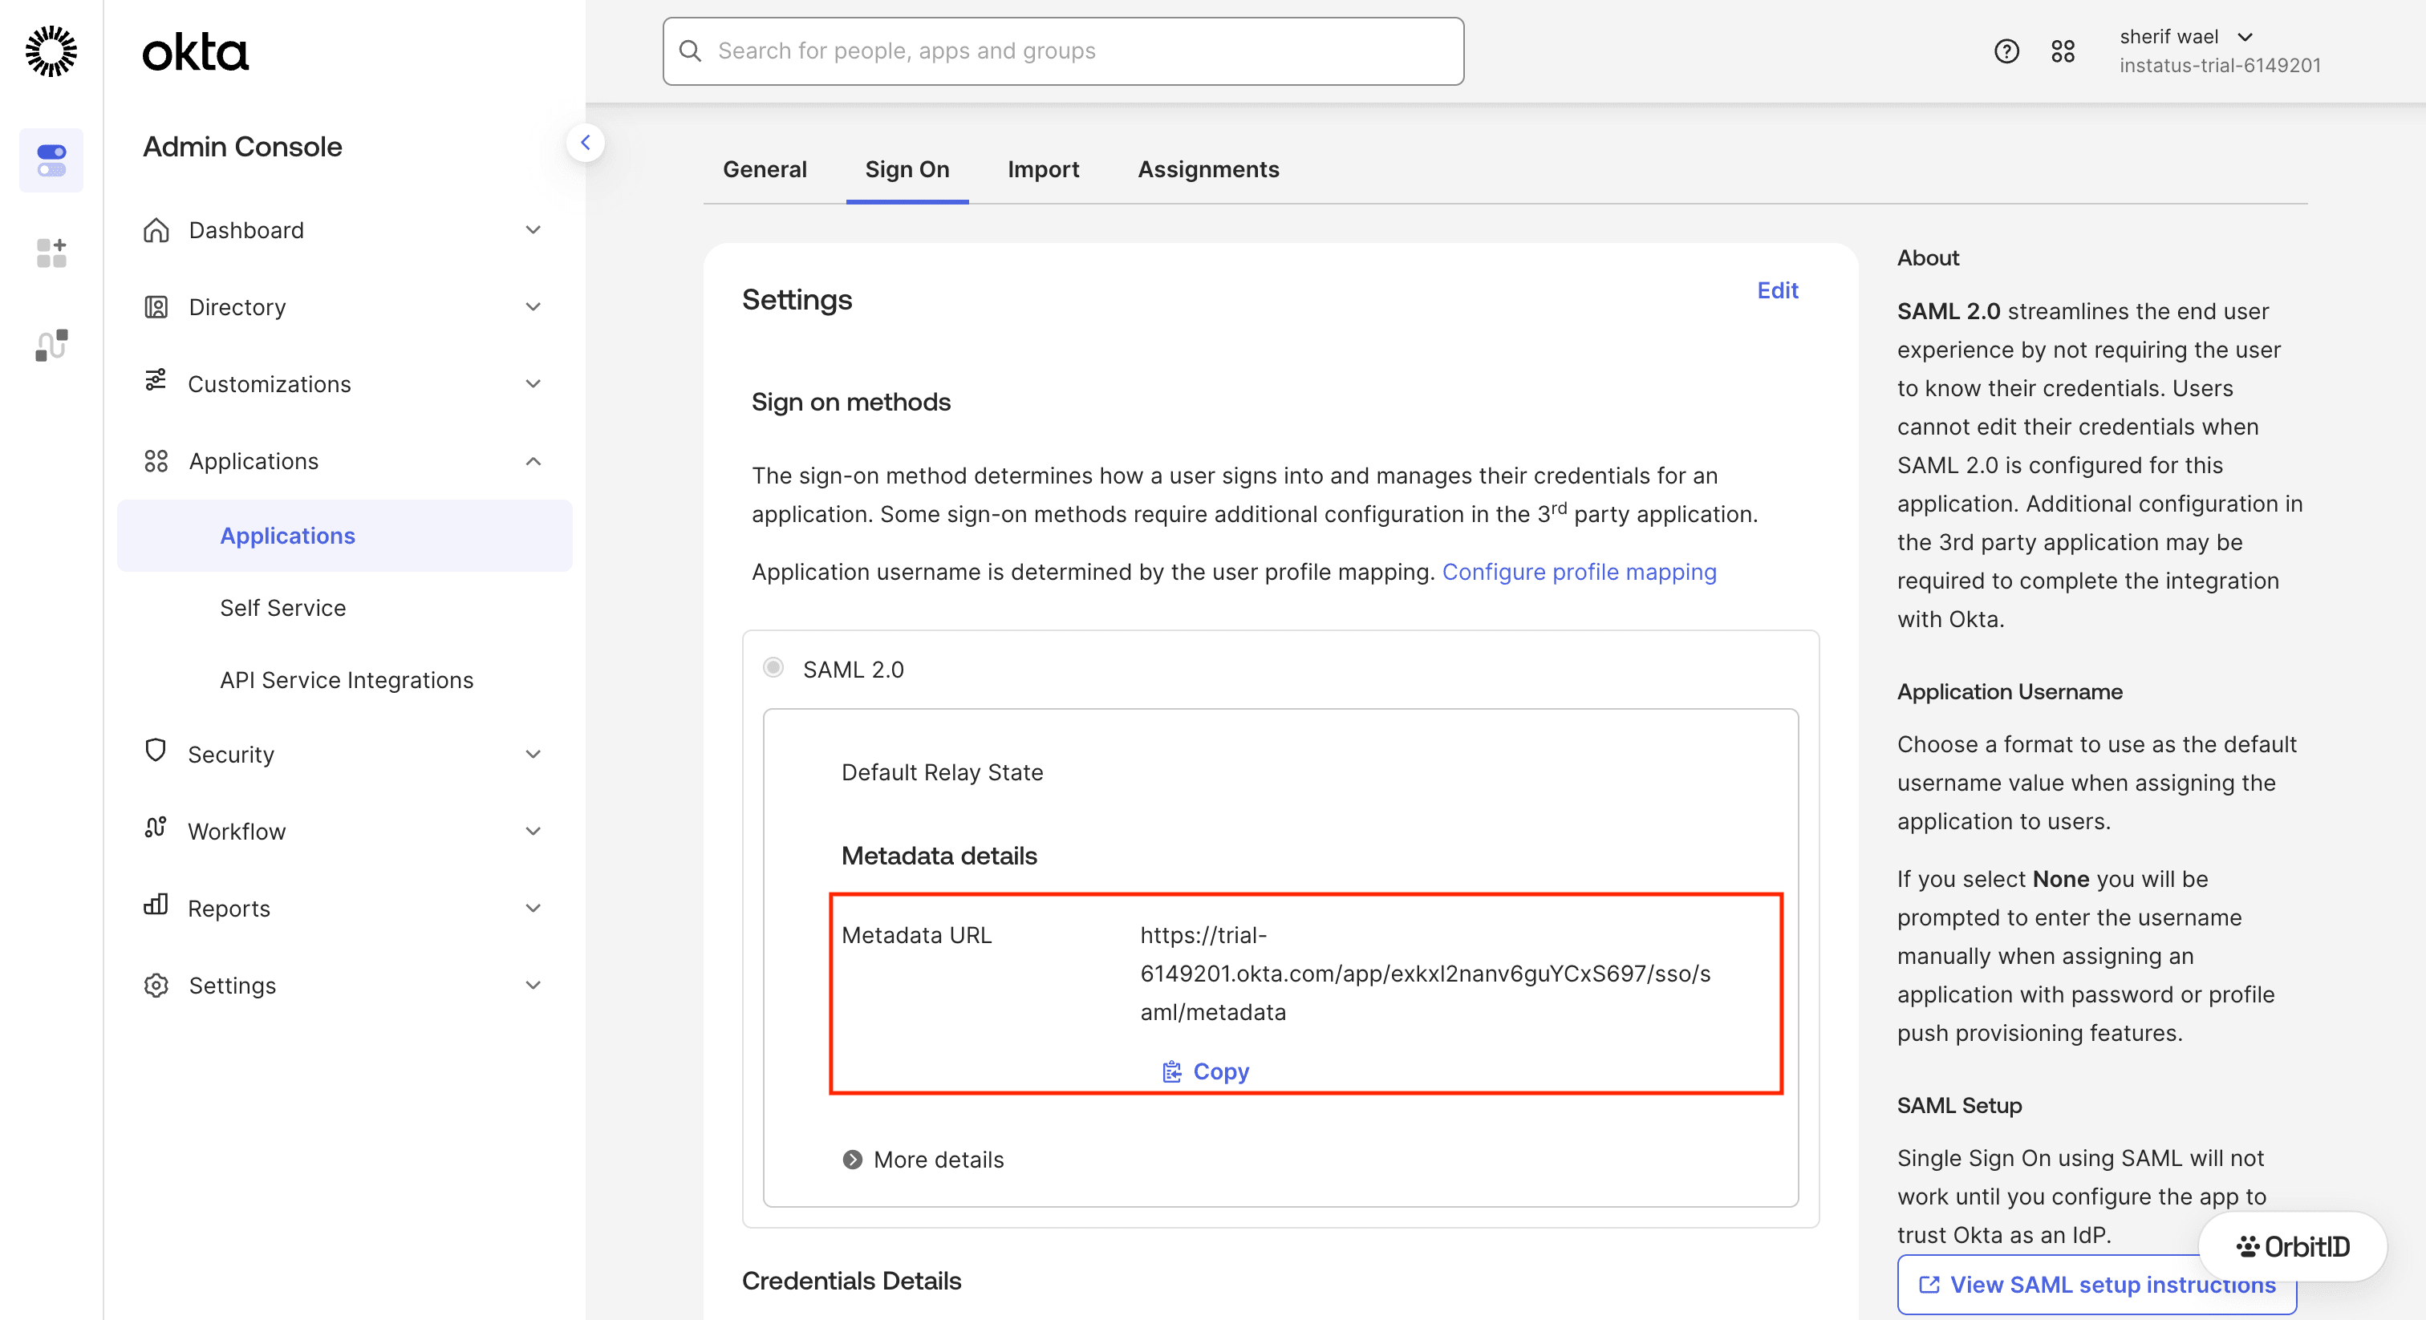Expand the Dashboard menu chevron
The height and width of the screenshot is (1320, 2426).
point(533,229)
